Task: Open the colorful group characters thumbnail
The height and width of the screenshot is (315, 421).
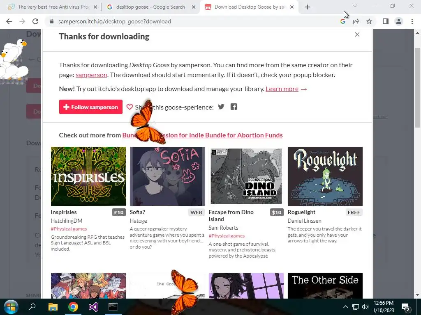Action: (x=88, y=286)
